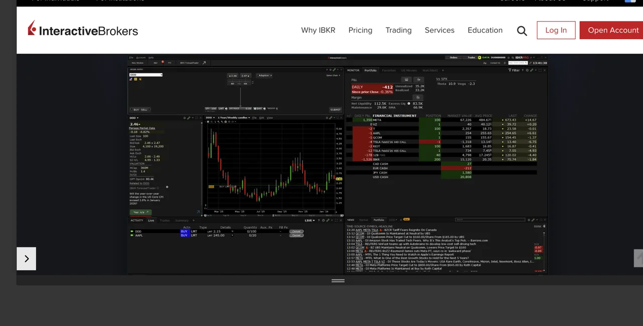Switch to the US Movers tab

(409, 70)
